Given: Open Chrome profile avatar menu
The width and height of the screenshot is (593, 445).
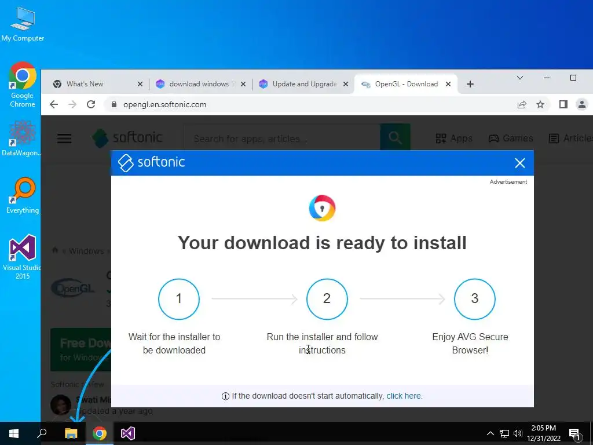Looking at the screenshot, I should coord(582,104).
